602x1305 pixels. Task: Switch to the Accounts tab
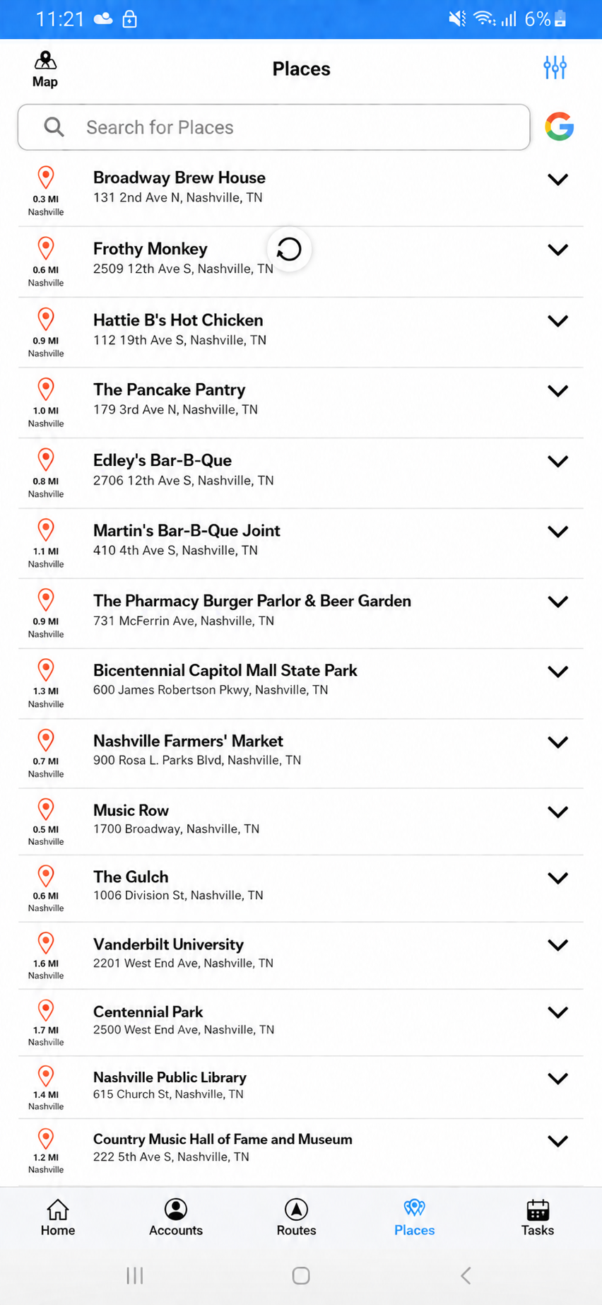click(x=176, y=1218)
